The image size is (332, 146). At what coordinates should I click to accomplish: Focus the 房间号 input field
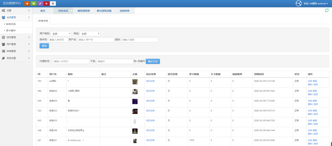coord(58,40)
